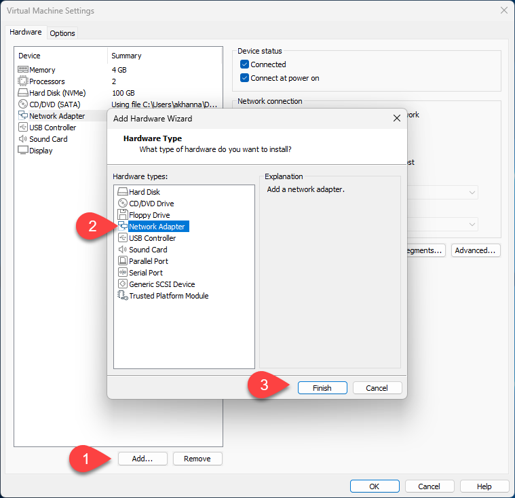Viewport: 515px width, 498px height.
Task: Click Cancel in Add Hardware Wizard
Action: [x=377, y=387]
